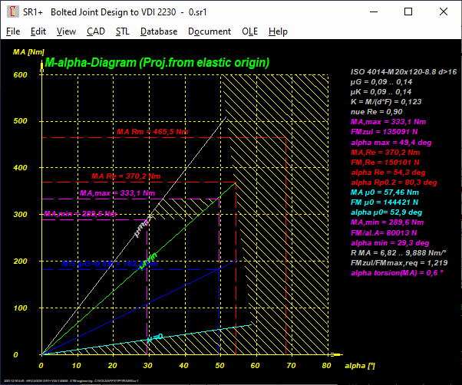Image resolution: width=462 pixels, height=385 pixels.
Task: Click the 'MA,max = 333,1 Nm' diagram label
Action: pyautogui.click(x=117, y=193)
